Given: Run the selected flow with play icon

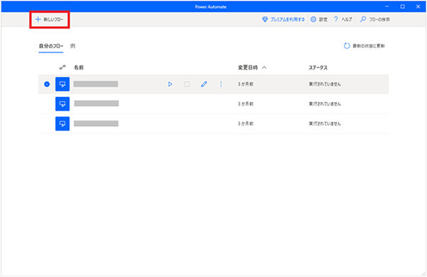Looking at the screenshot, I should coord(170,84).
